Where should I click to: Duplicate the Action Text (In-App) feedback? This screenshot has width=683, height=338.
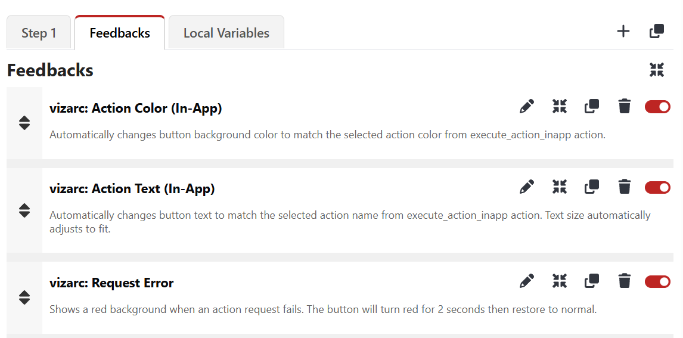click(592, 187)
